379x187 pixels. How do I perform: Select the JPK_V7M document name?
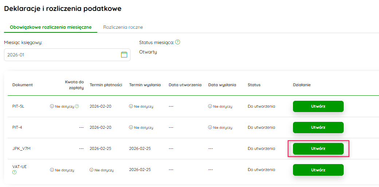pyautogui.click(x=22, y=149)
